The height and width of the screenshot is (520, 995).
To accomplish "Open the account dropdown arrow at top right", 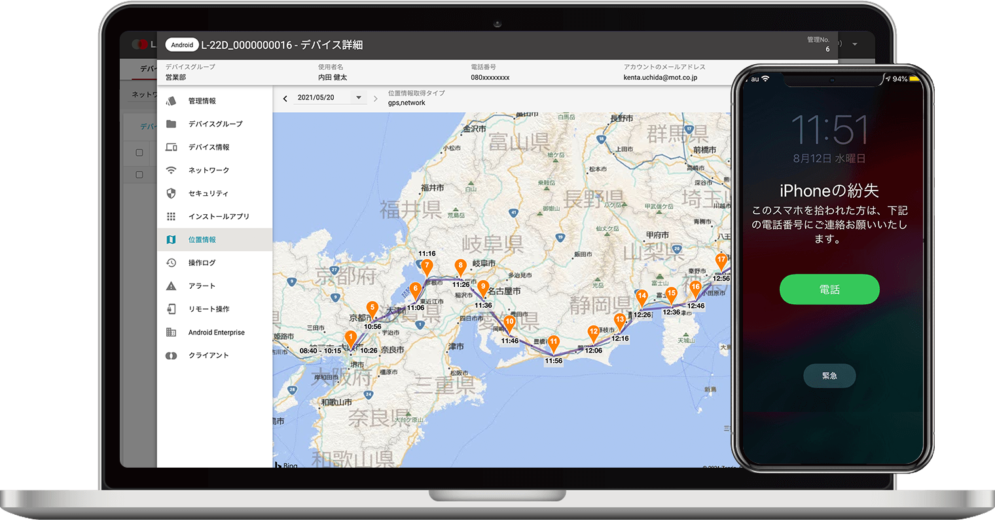I will 855,45.
